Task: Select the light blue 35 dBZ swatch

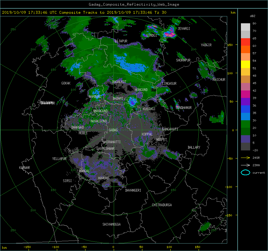Action: (x=245, y=116)
